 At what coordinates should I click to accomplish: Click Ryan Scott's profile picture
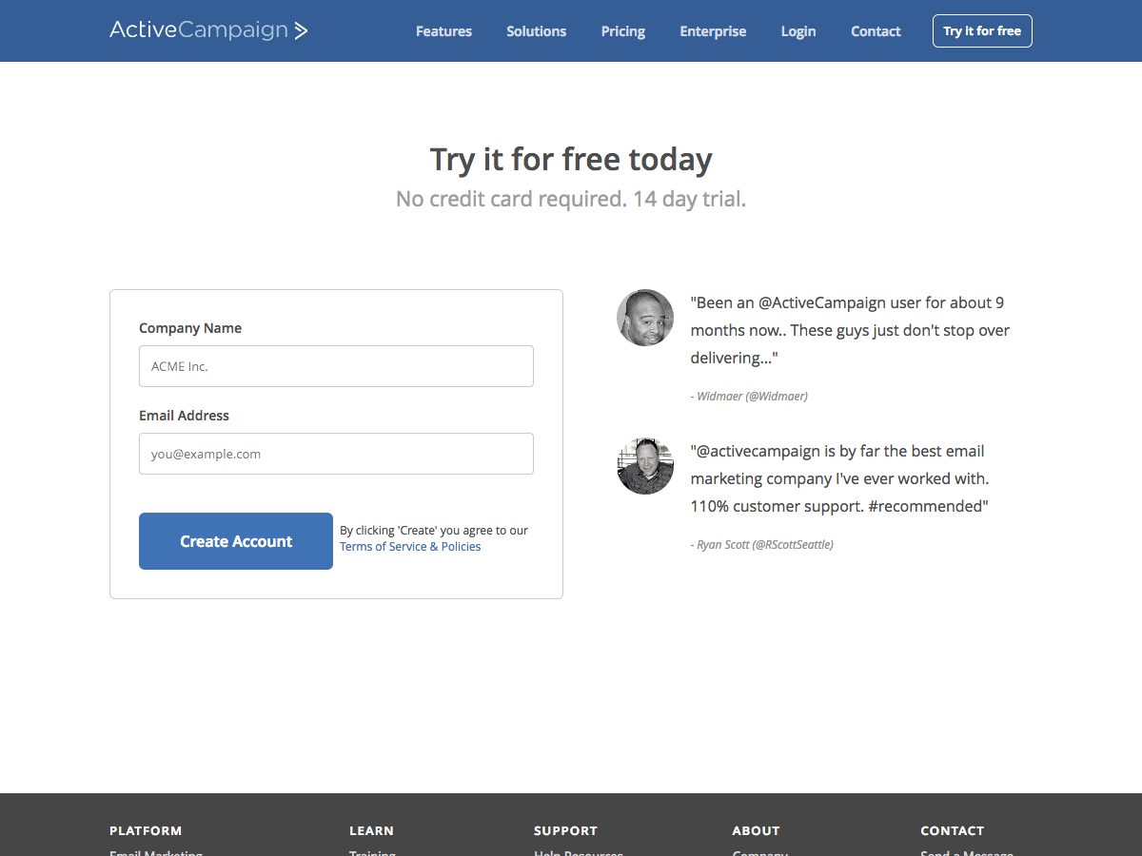[644, 465]
